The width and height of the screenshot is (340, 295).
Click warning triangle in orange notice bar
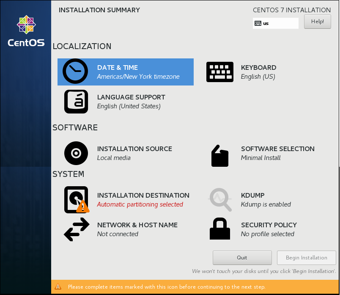tap(58, 287)
